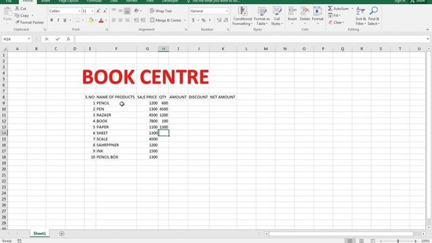The height and width of the screenshot is (243, 432).
Task: Apply Accounting Number Format dollar icon
Action: click(194, 20)
